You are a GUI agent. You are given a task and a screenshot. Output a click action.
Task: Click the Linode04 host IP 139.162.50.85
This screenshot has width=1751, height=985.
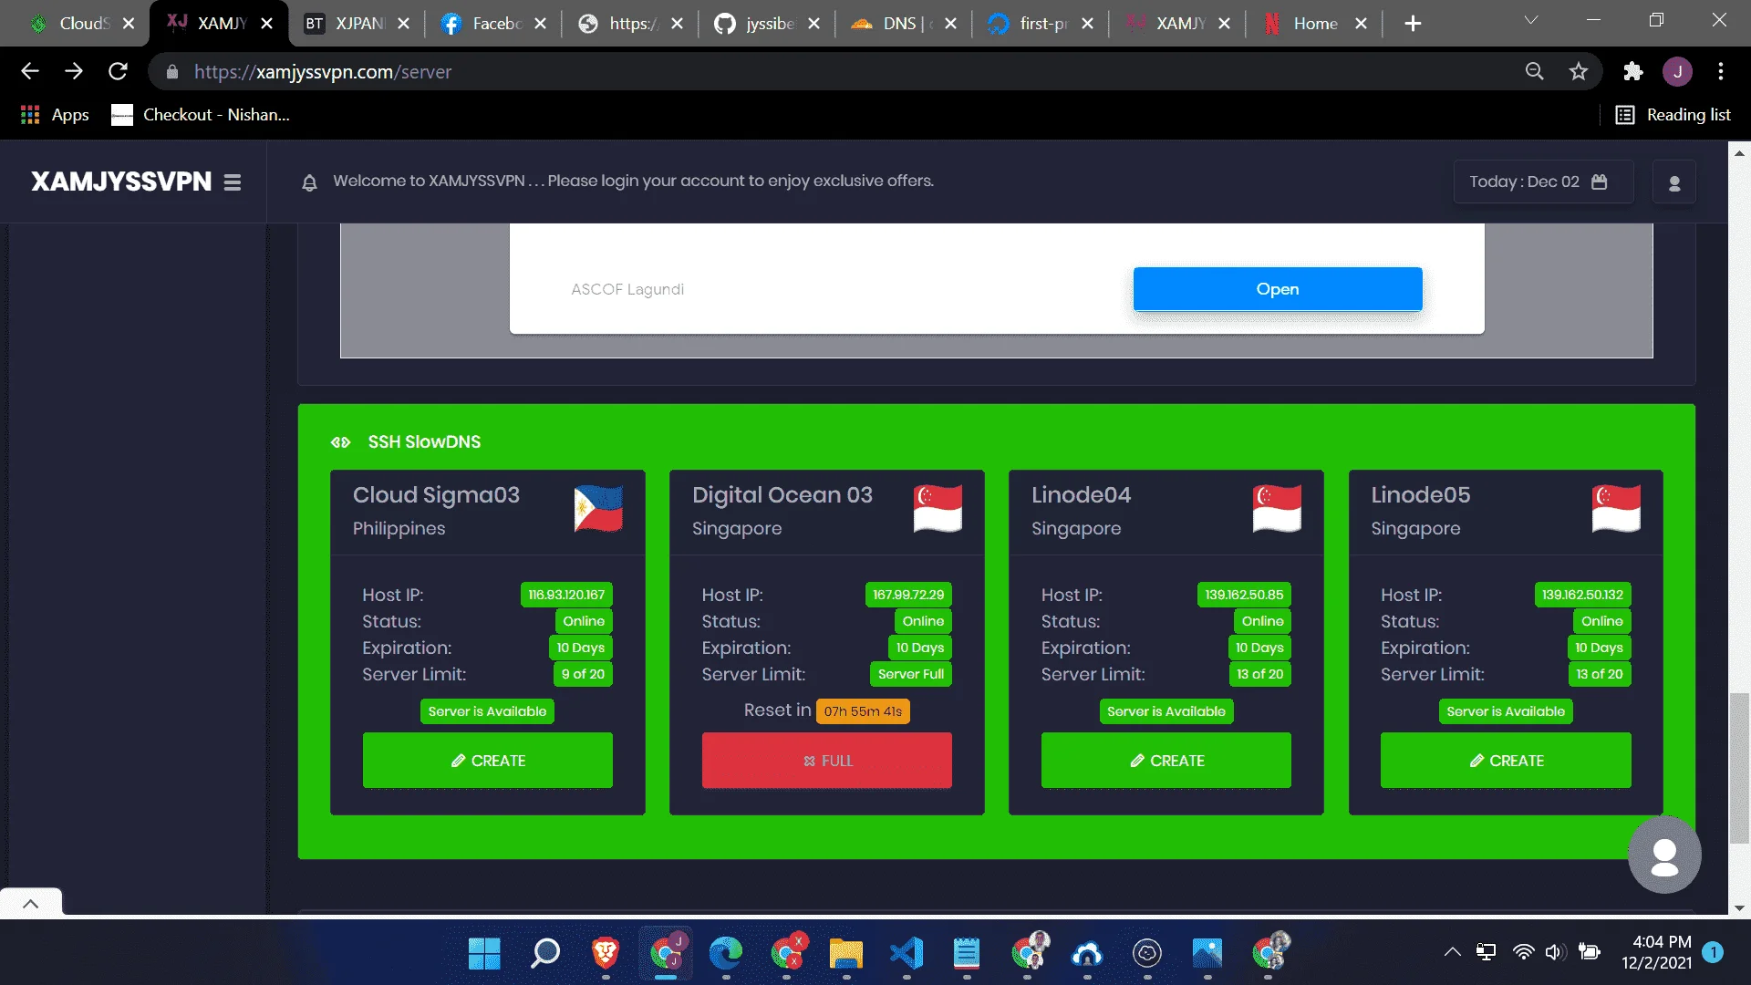(1244, 595)
